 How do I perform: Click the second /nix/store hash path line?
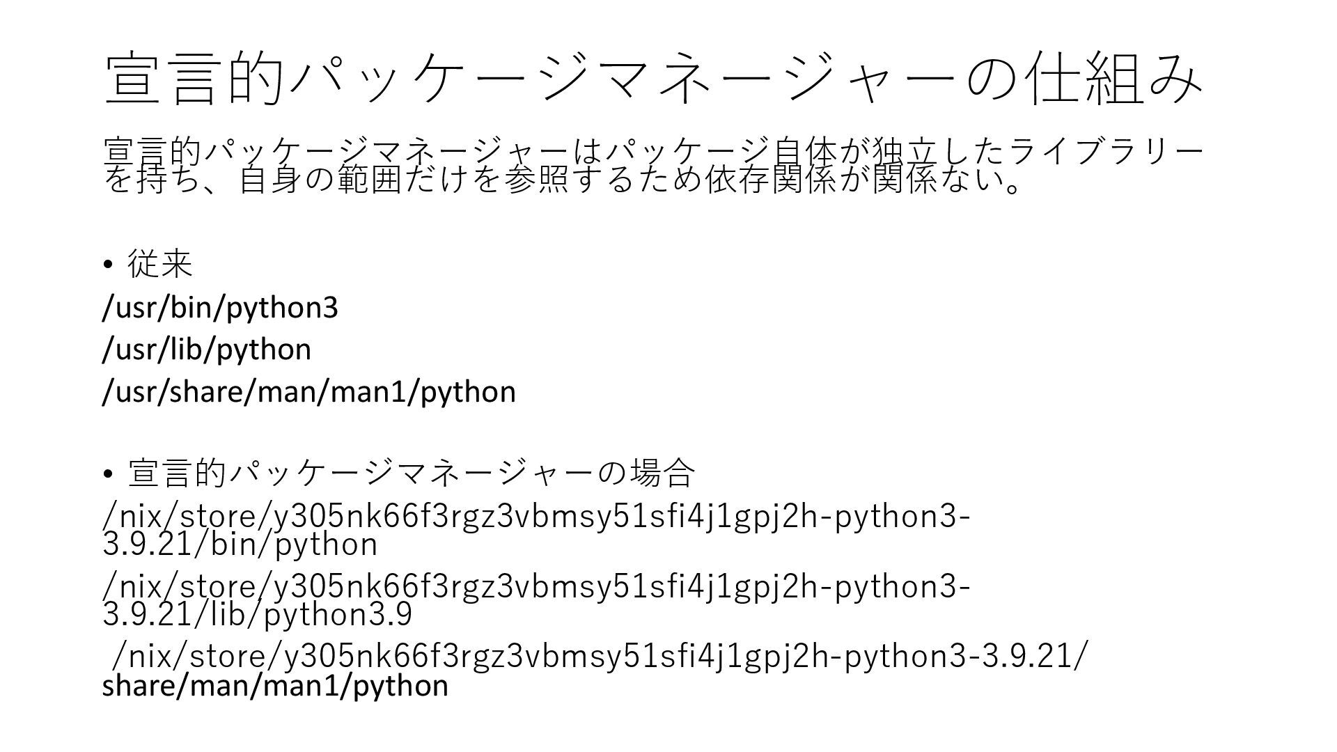(x=536, y=586)
